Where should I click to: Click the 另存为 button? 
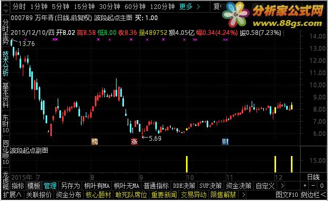click(x=70, y=186)
